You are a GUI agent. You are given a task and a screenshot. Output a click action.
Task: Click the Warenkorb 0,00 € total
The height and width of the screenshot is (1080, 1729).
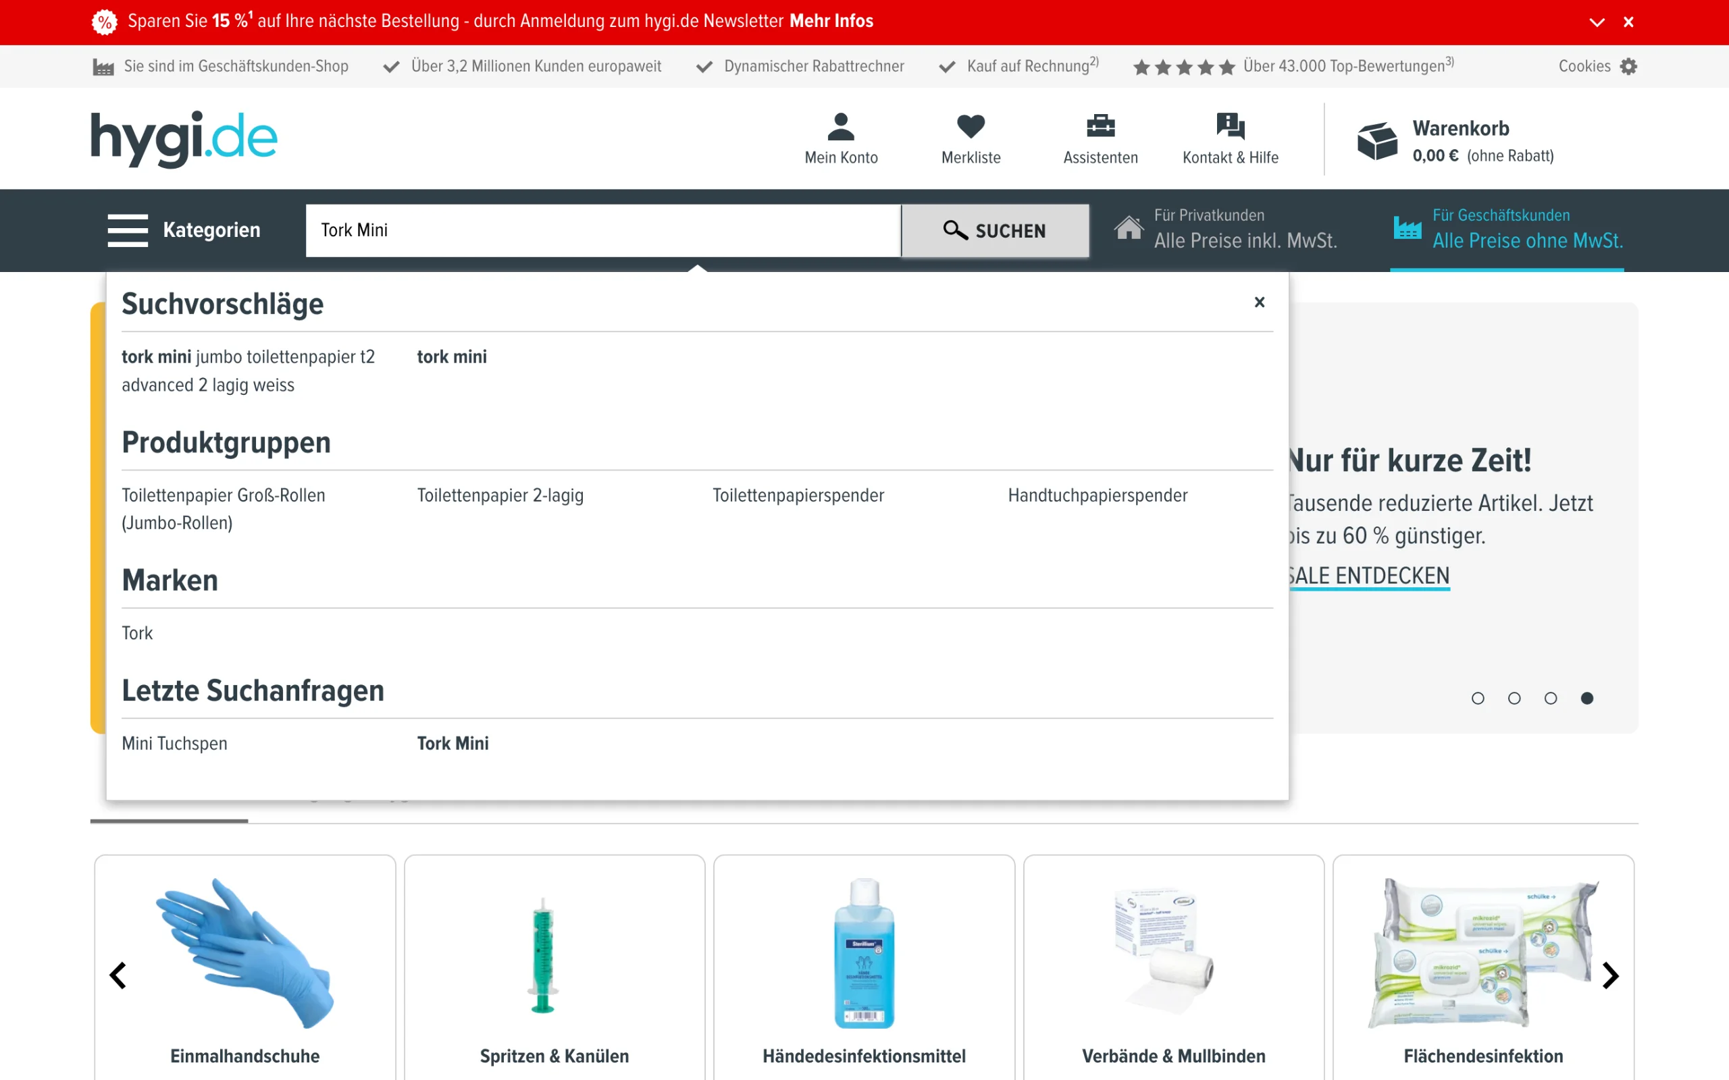coord(1435,156)
